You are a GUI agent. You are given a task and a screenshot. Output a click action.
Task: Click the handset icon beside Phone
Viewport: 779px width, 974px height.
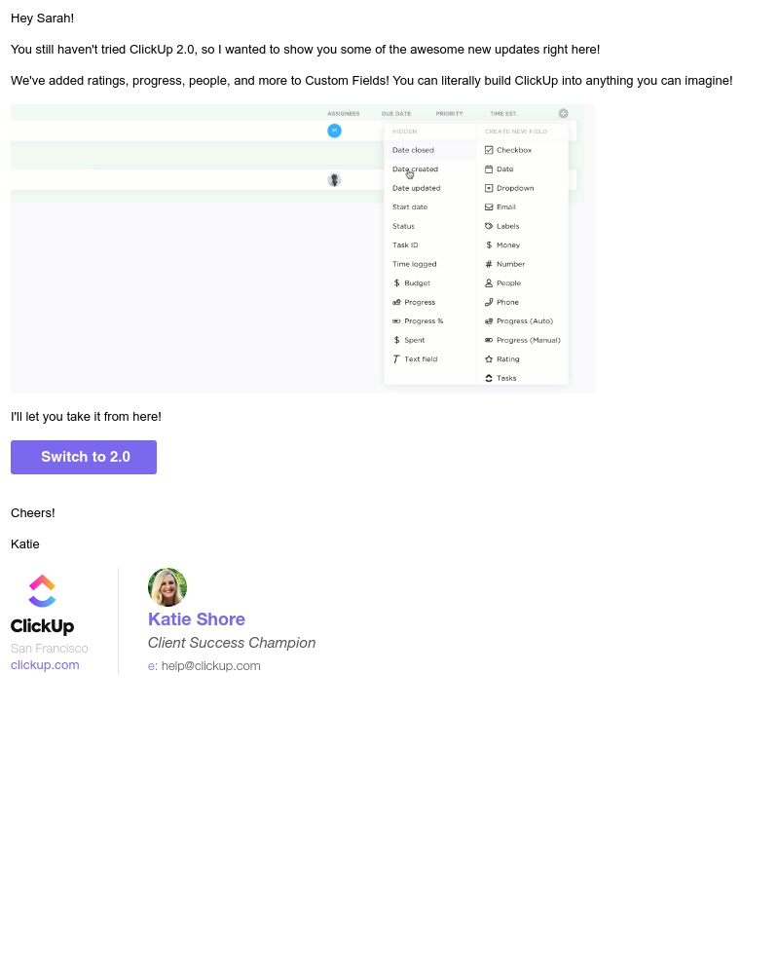(489, 303)
